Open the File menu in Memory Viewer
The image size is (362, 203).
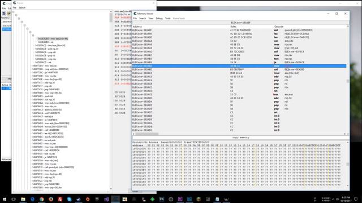[135, 19]
